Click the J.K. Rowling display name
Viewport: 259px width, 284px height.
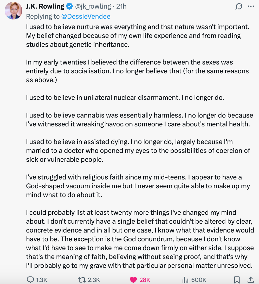pyautogui.click(x=45, y=6)
